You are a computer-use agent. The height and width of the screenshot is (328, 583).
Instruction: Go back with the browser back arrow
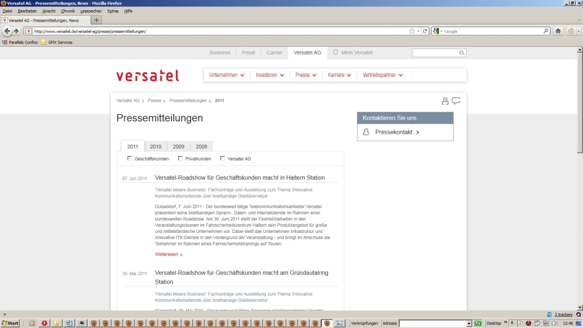[7, 31]
